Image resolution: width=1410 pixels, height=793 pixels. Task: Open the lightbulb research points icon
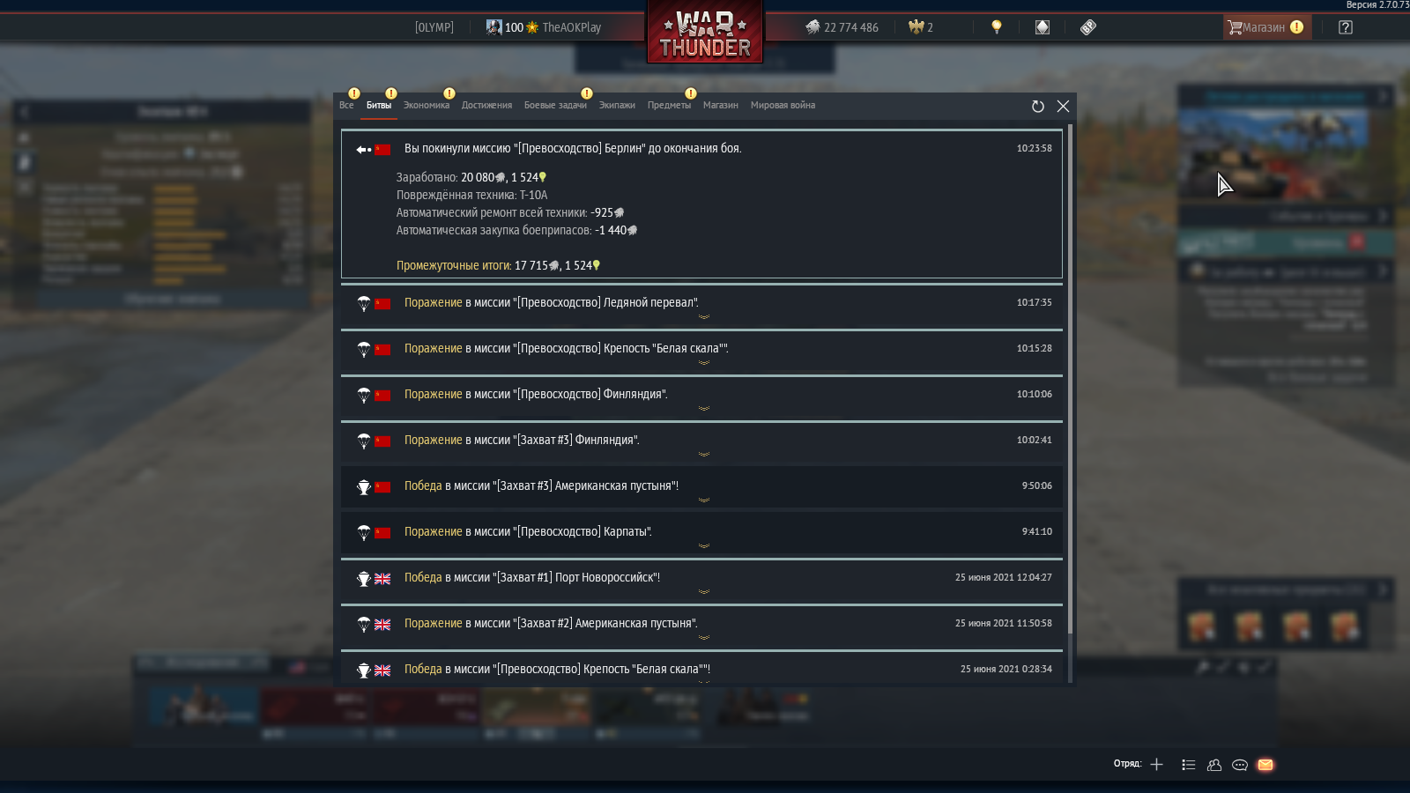point(997,27)
